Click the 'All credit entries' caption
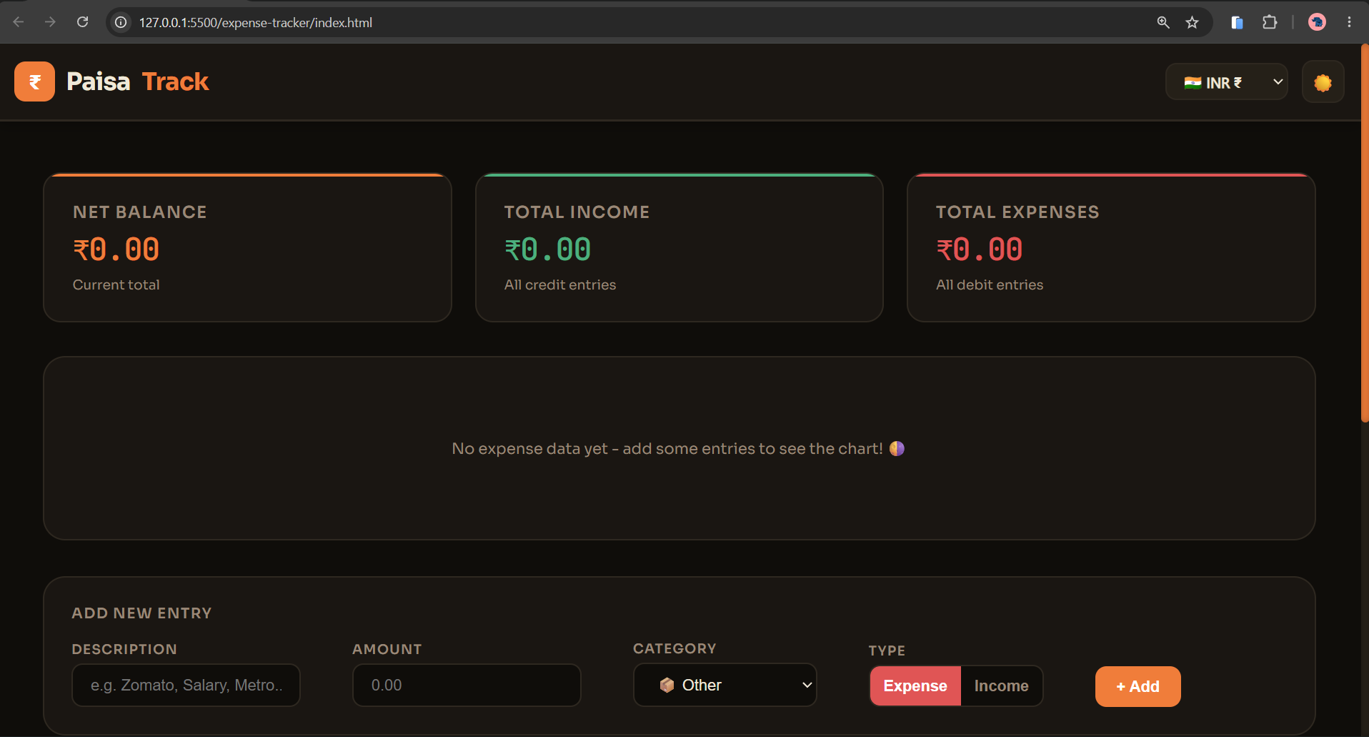The image size is (1369, 737). [x=560, y=285]
